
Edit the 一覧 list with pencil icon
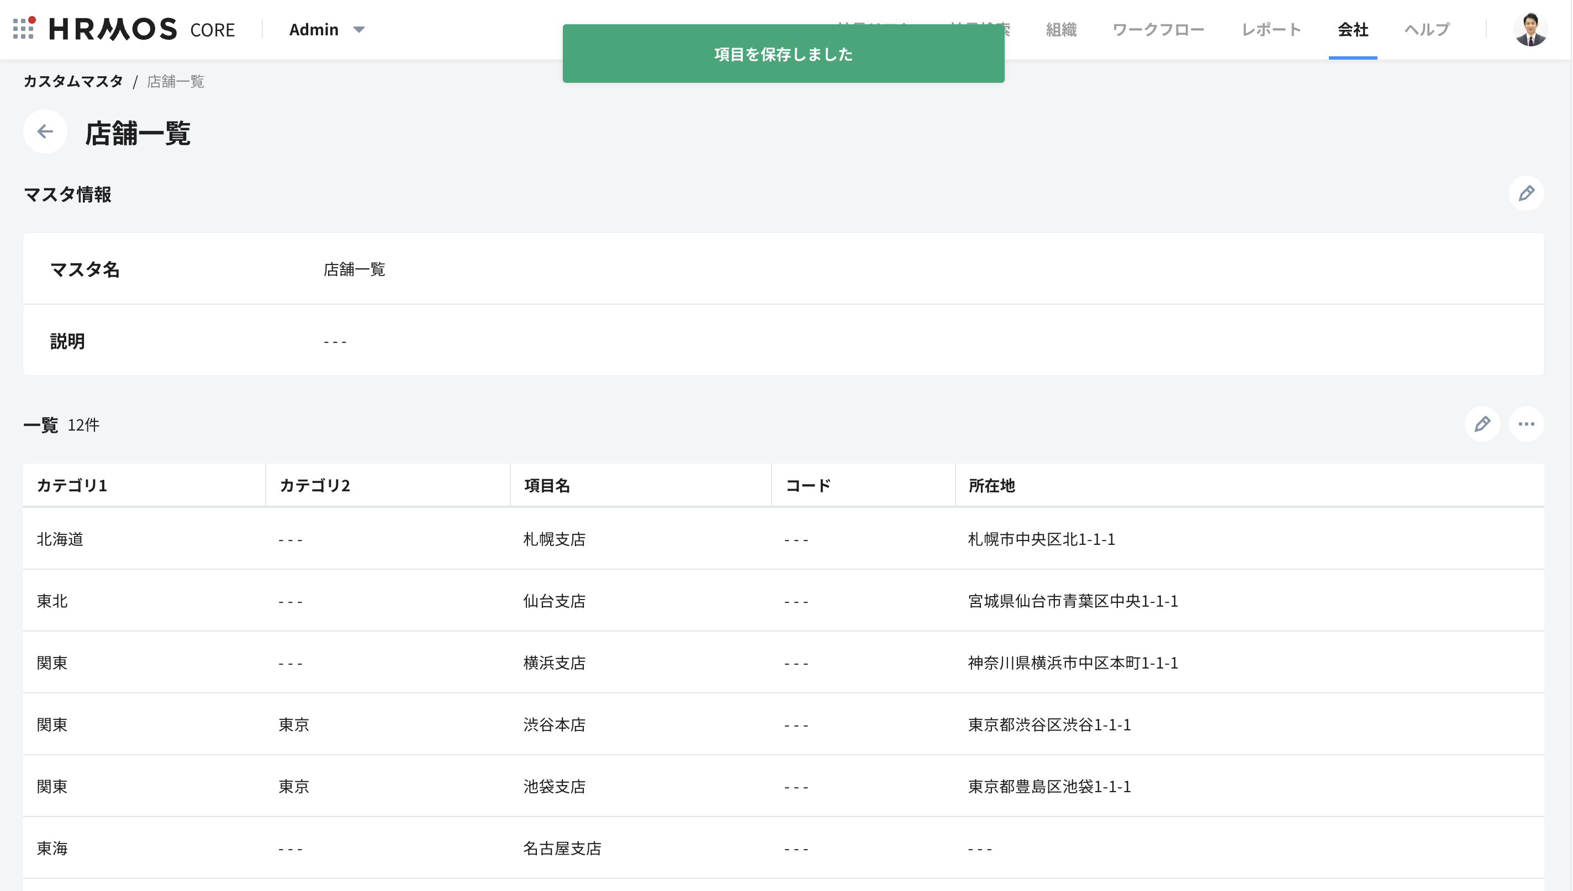click(1482, 424)
